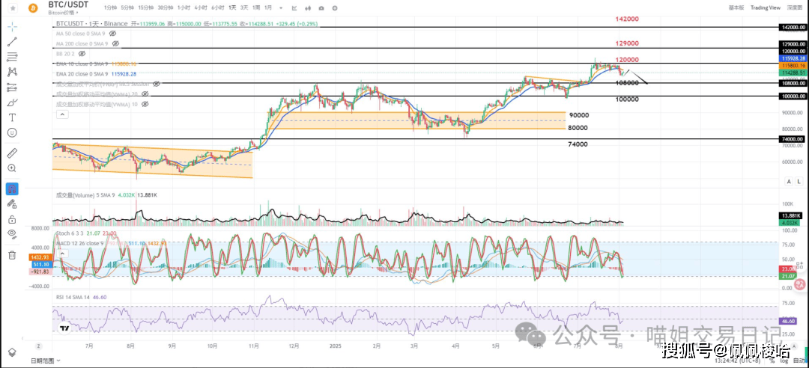Switch to the 4小时 timeframe

200,7
